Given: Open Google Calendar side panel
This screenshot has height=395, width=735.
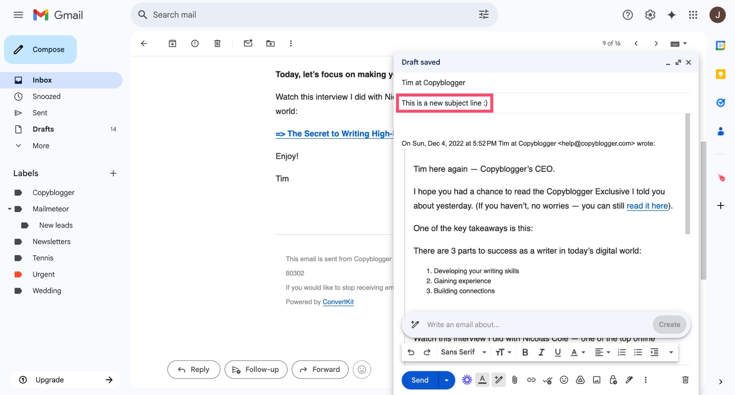Looking at the screenshot, I should pyautogui.click(x=720, y=45).
